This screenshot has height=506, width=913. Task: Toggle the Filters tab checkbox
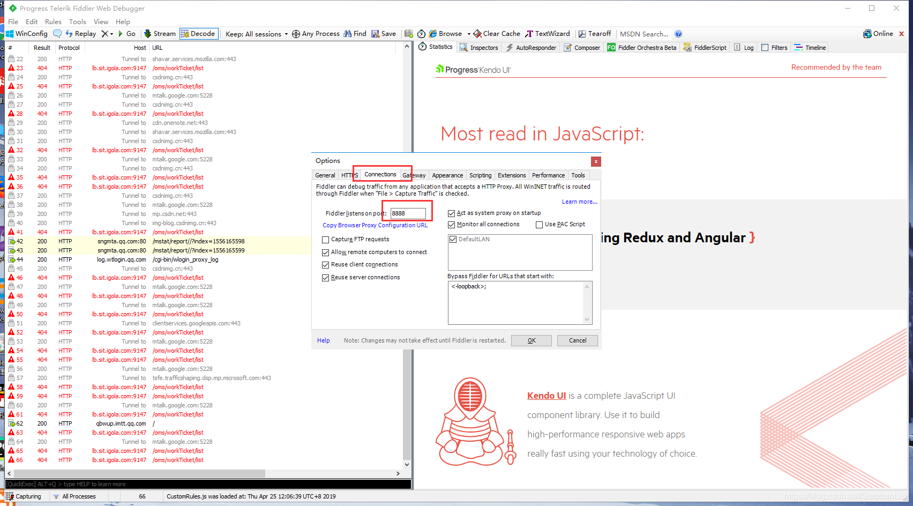(765, 47)
